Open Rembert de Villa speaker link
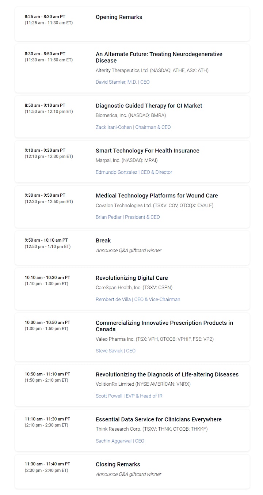The height and width of the screenshot is (495, 263). pyautogui.click(x=138, y=299)
